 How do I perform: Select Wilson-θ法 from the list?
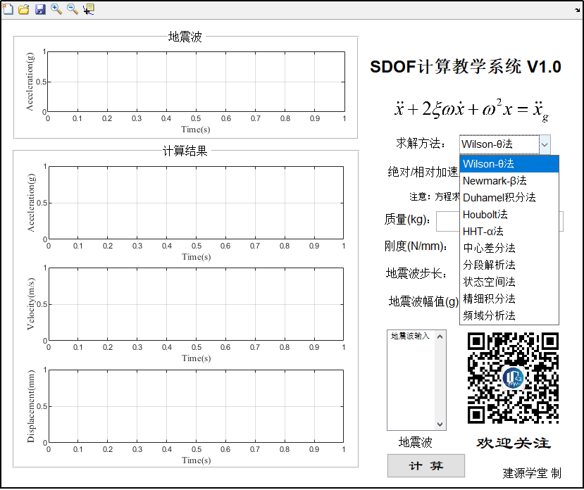[509, 164]
